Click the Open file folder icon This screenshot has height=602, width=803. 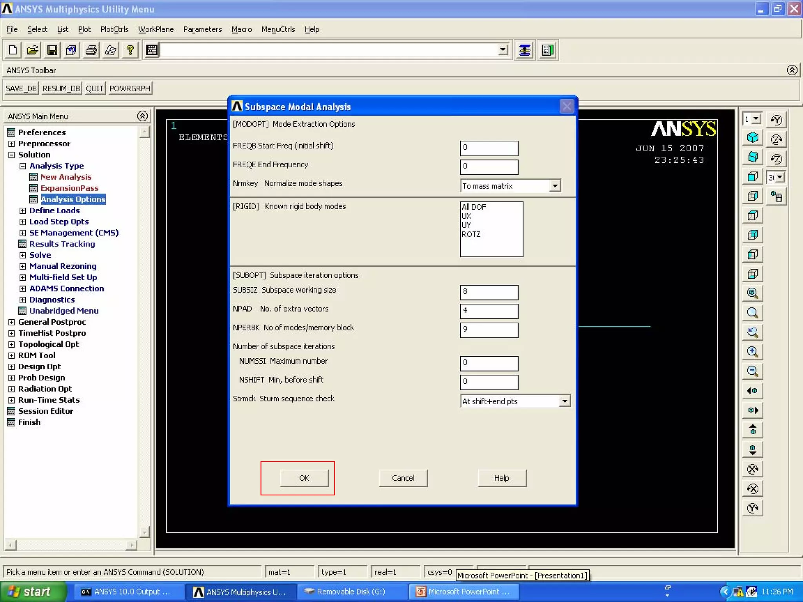tap(33, 50)
